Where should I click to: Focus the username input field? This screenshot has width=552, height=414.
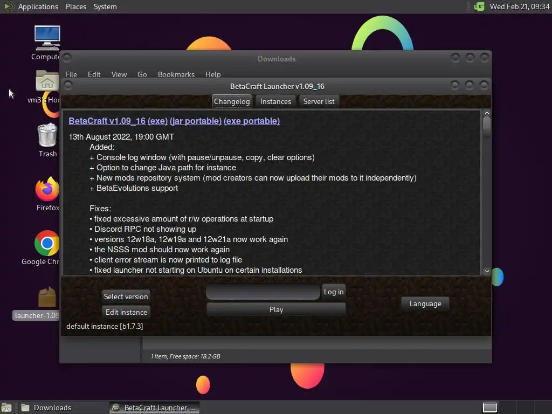pos(263,292)
